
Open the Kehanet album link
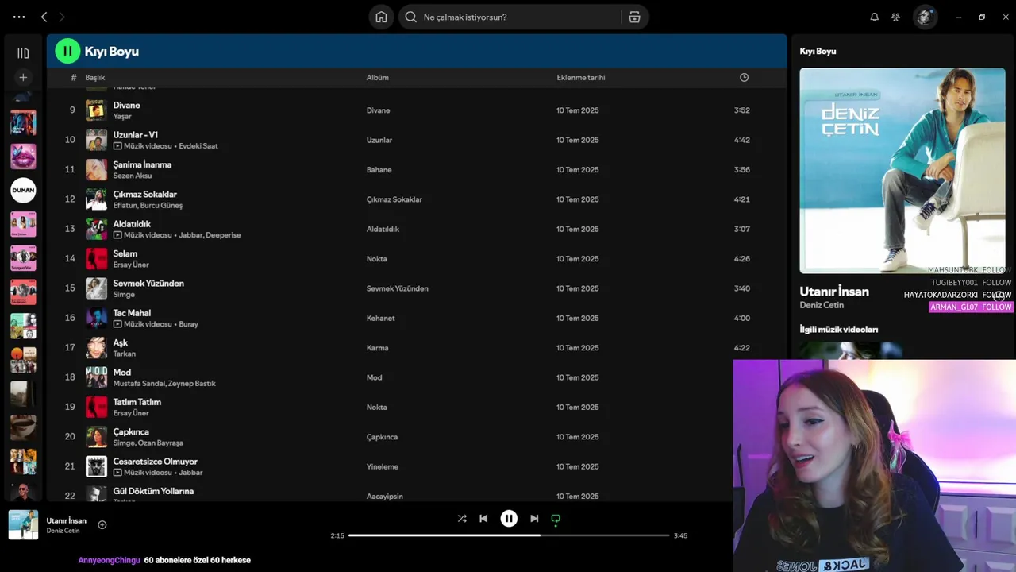380,318
